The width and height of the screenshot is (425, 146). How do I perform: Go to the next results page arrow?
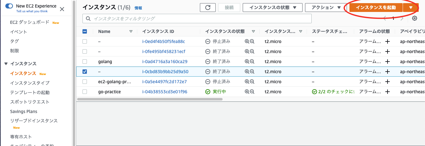coord(402,18)
